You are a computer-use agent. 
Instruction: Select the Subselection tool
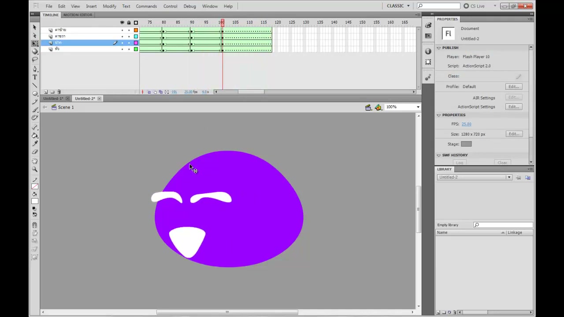point(35,35)
